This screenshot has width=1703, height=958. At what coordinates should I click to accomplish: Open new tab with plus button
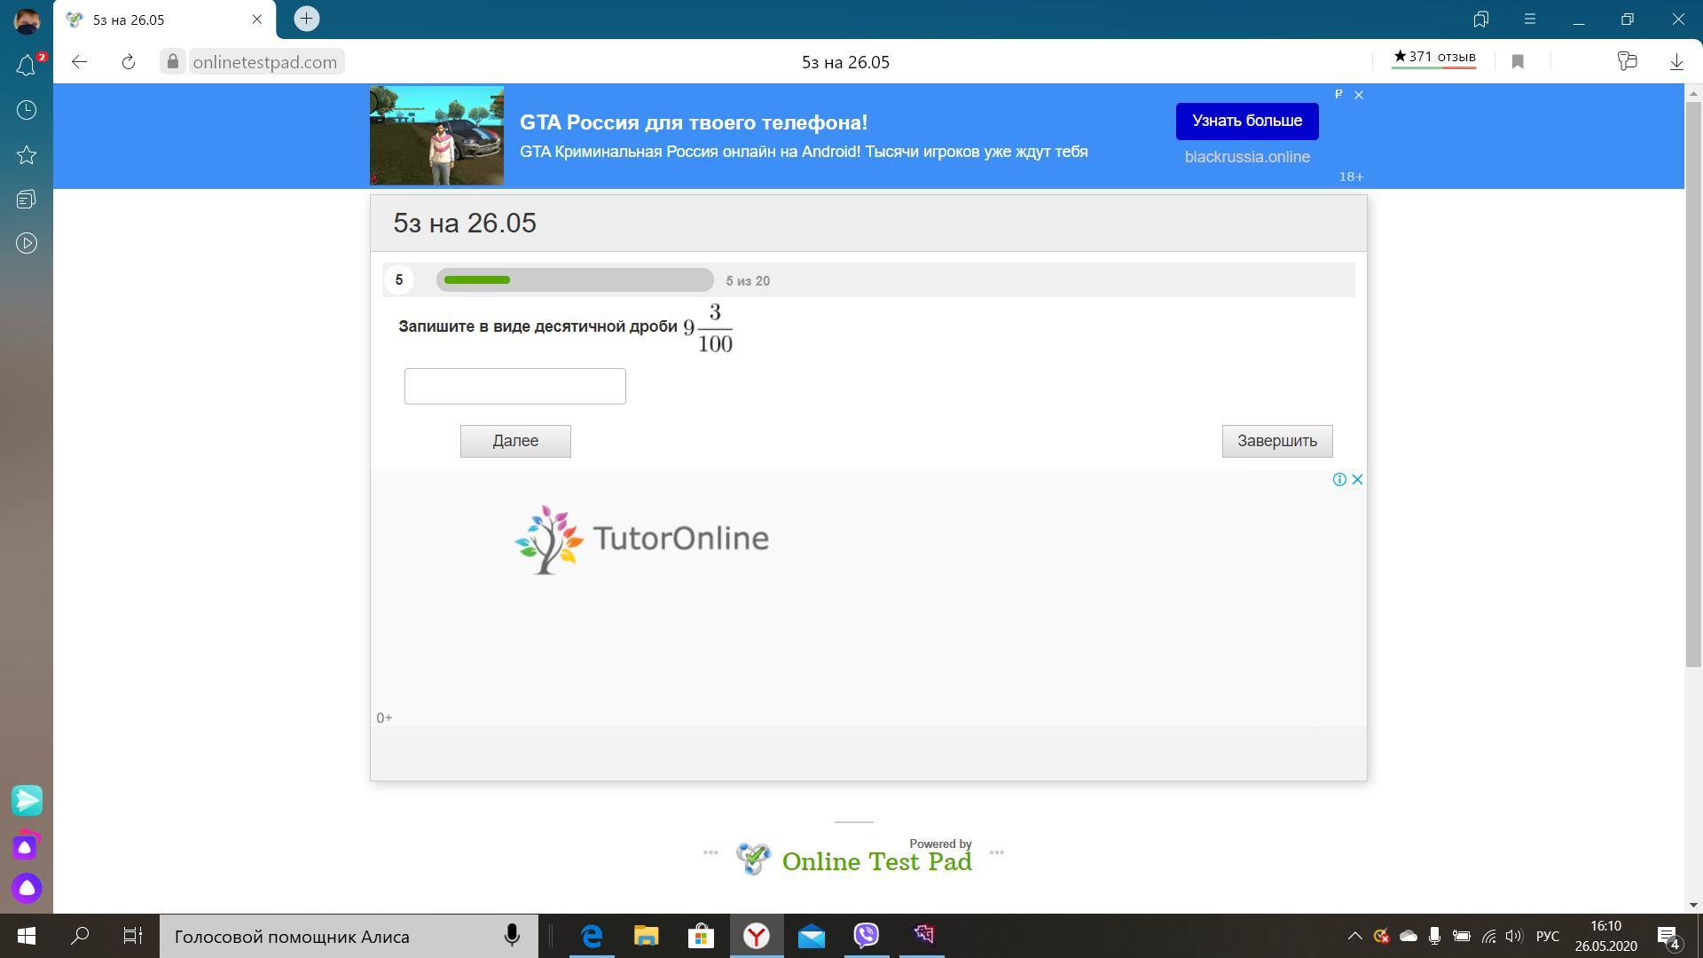point(306,19)
